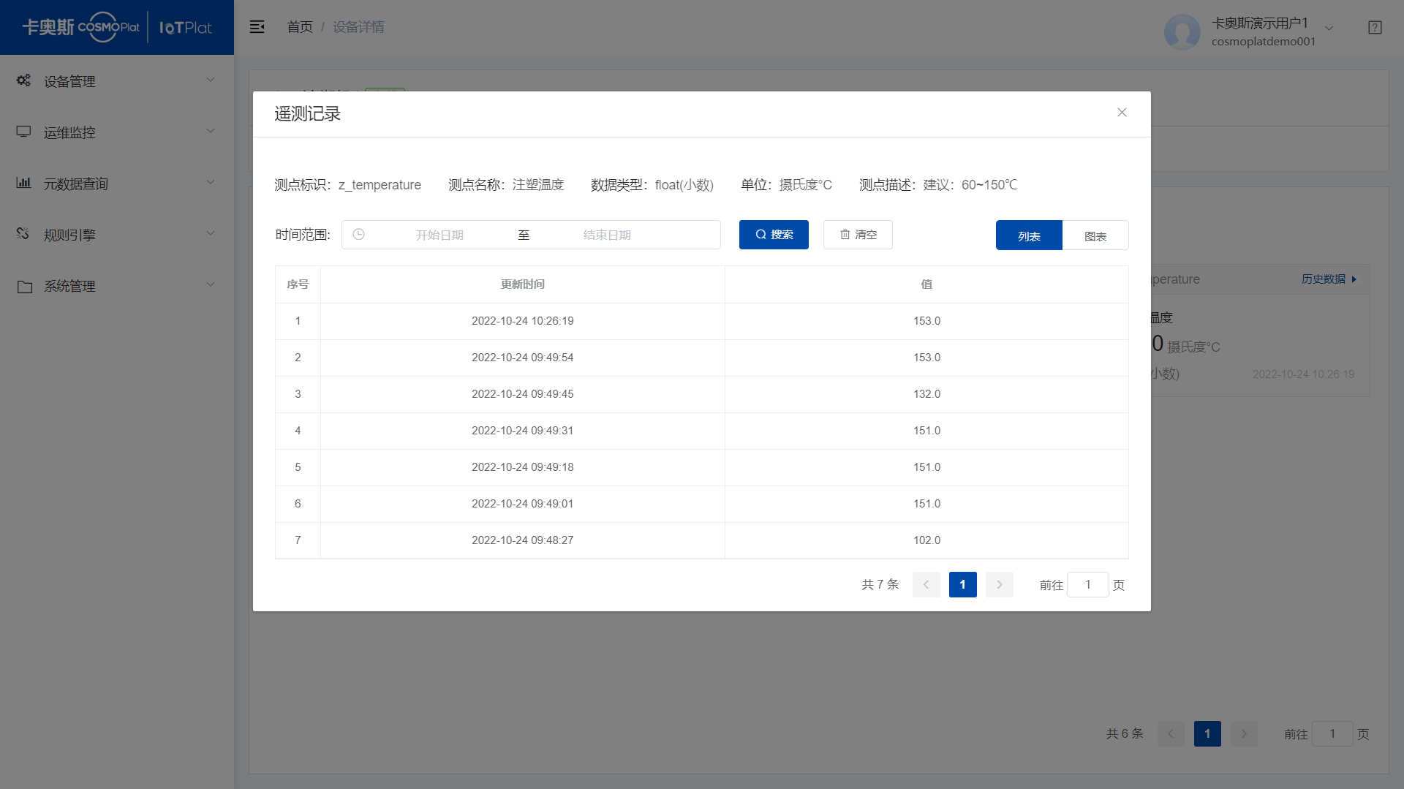
Task: Open 元数据查询 in the sidebar
Action: coord(117,183)
